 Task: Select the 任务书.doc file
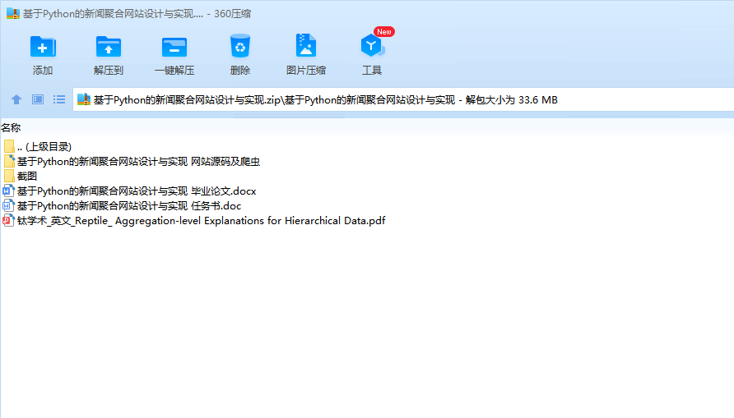[122, 206]
